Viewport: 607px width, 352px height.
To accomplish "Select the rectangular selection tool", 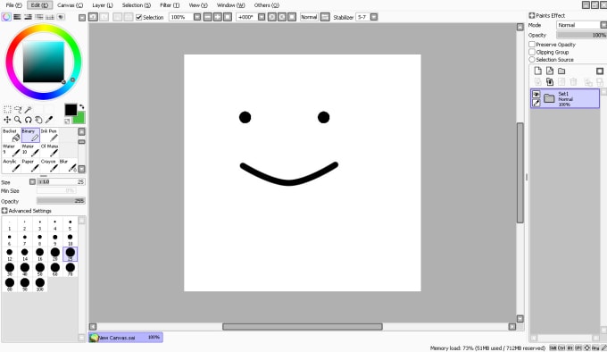I will point(7,110).
